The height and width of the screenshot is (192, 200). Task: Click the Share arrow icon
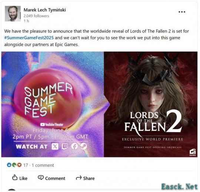79,178
